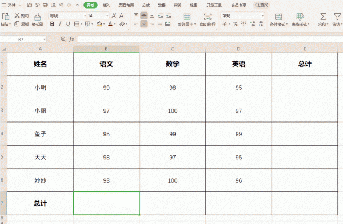Click Wrap Text (自动换行) icon

coord(208,19)
